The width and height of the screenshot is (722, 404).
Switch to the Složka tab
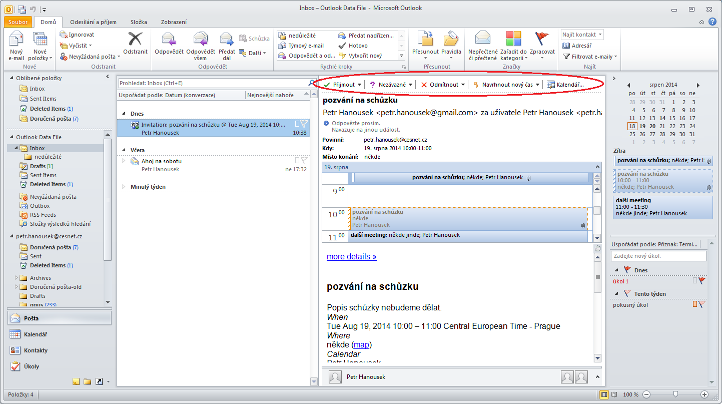(139, 22)
